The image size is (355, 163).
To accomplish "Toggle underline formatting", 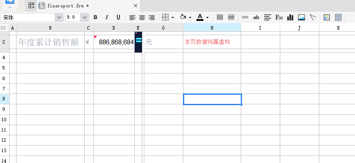I will click(x=118, y=17).
